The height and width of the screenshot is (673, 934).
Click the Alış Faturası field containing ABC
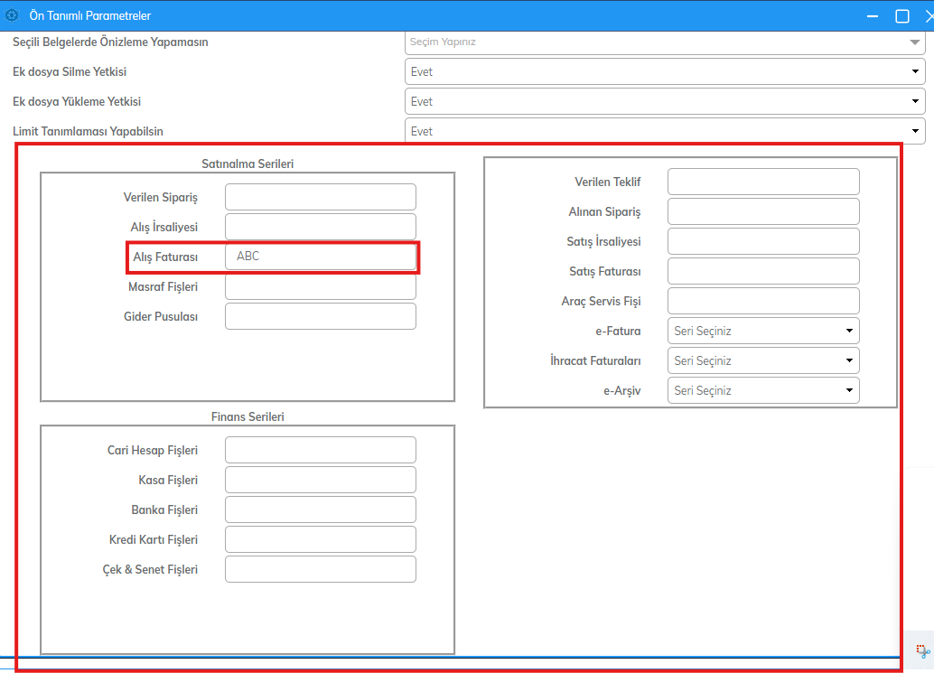pyautogui.click(x=321, y=257)
